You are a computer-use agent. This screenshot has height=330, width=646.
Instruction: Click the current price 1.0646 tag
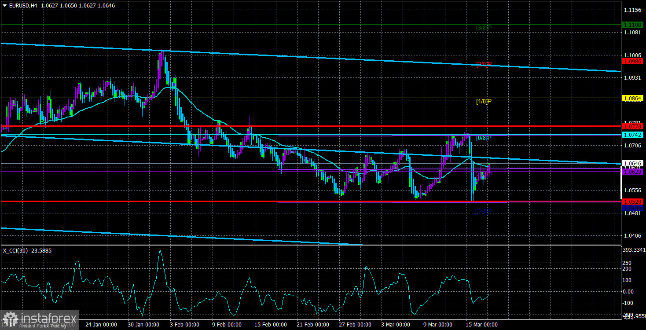[633, 163]
